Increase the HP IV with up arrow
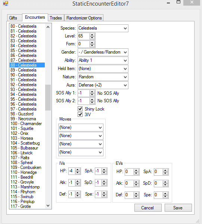 click(78, 170)
